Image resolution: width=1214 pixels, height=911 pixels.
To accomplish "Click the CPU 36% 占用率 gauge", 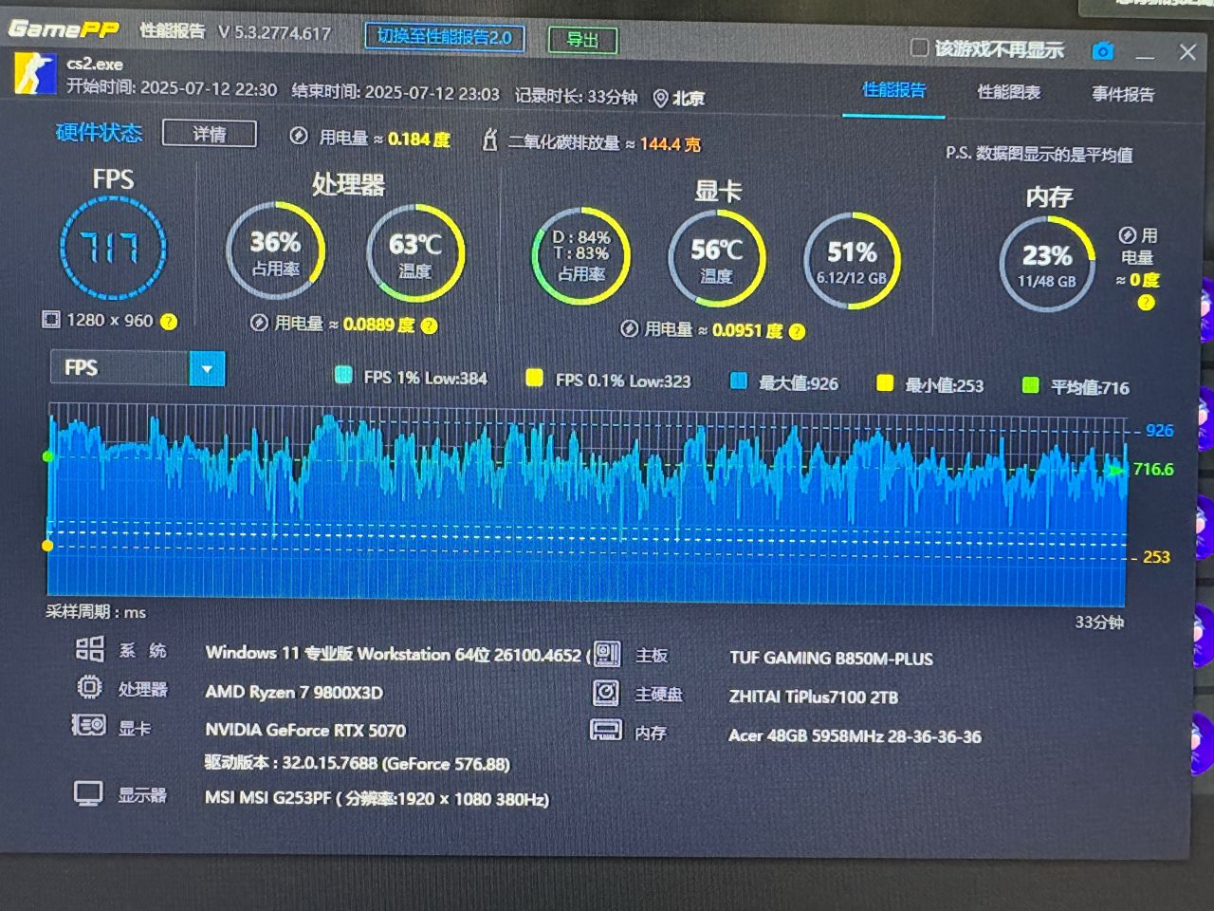I will (x=275, y=251).
